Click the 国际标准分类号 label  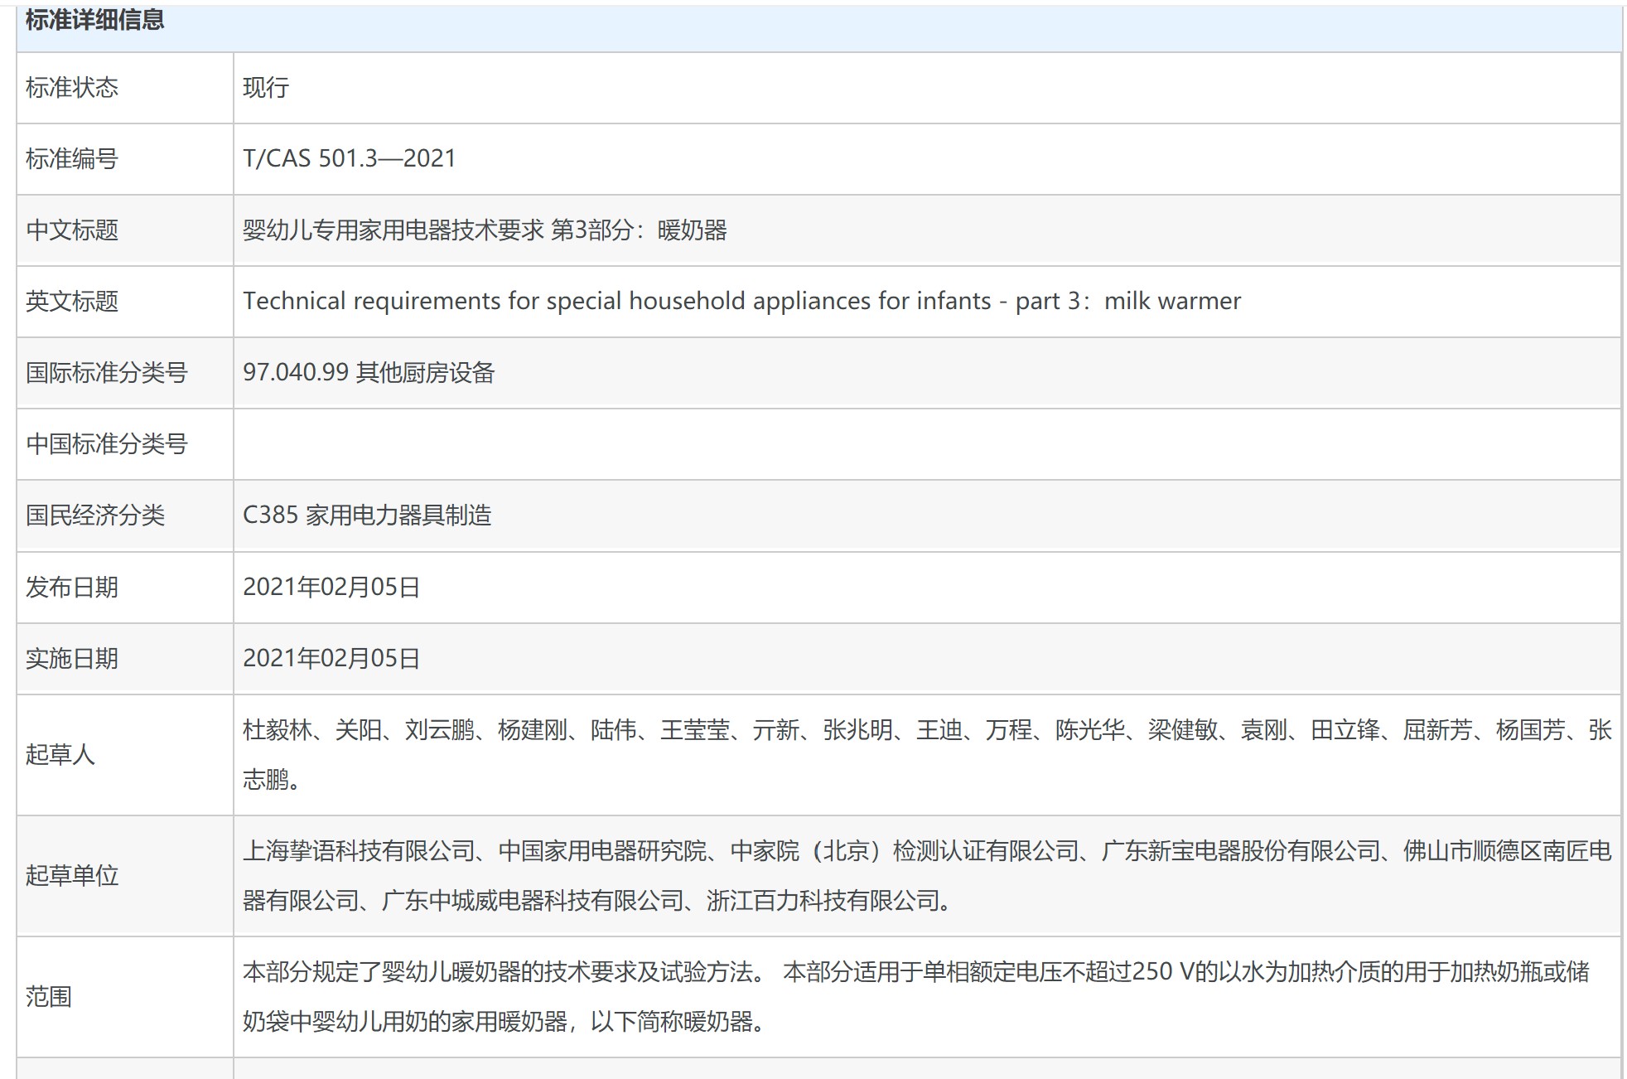pyautogui.click(x=106, y=373)
